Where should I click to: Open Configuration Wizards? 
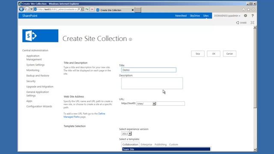coord(39,107)
